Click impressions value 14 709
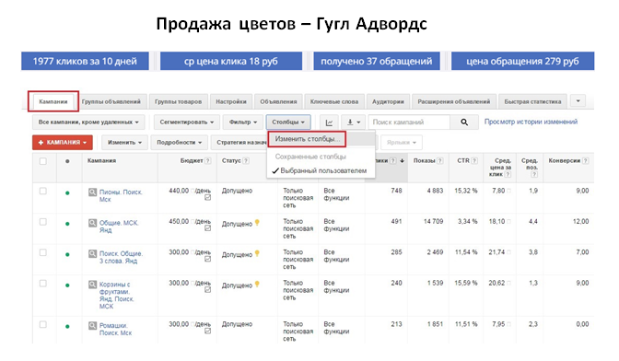 coord(433,222)
